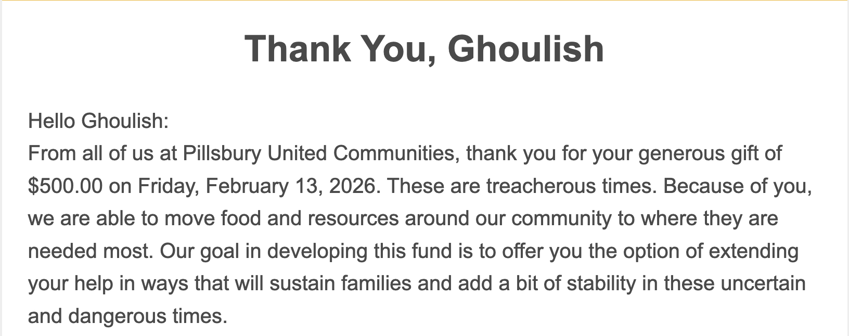Click the "Thank You, Ghoulish" heading
The width and height of the screenshot is (849, 336).
click(424, 49)
